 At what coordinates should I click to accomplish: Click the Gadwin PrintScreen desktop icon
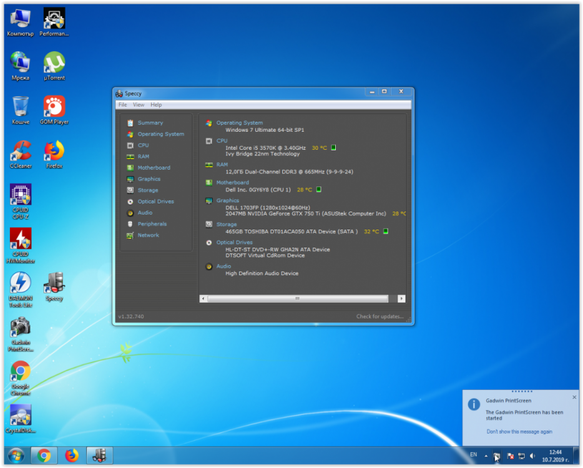point(21,334)
